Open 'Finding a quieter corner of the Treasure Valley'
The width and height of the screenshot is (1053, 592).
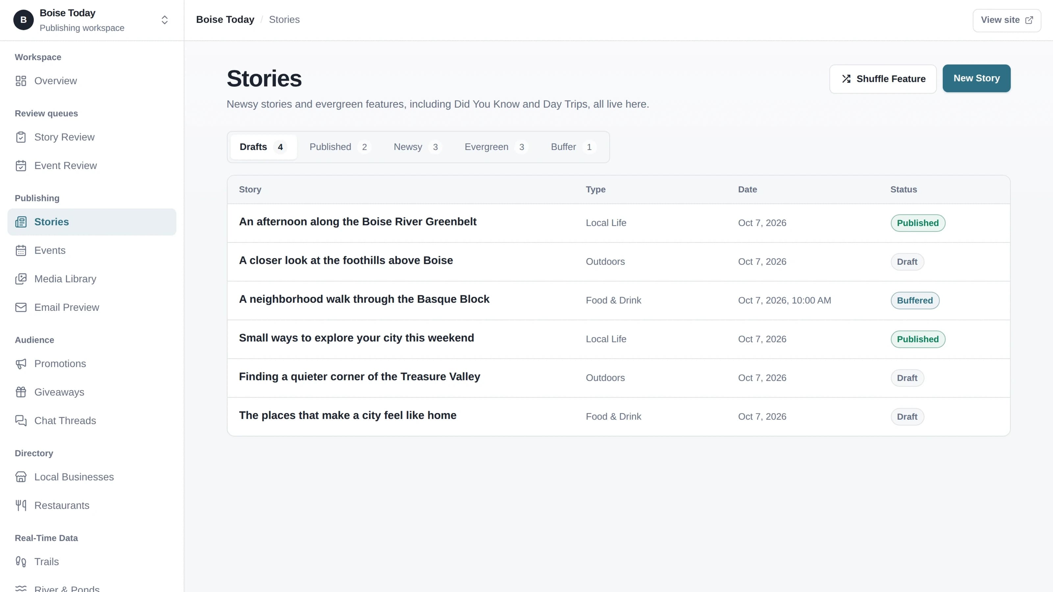pos(359,377)
